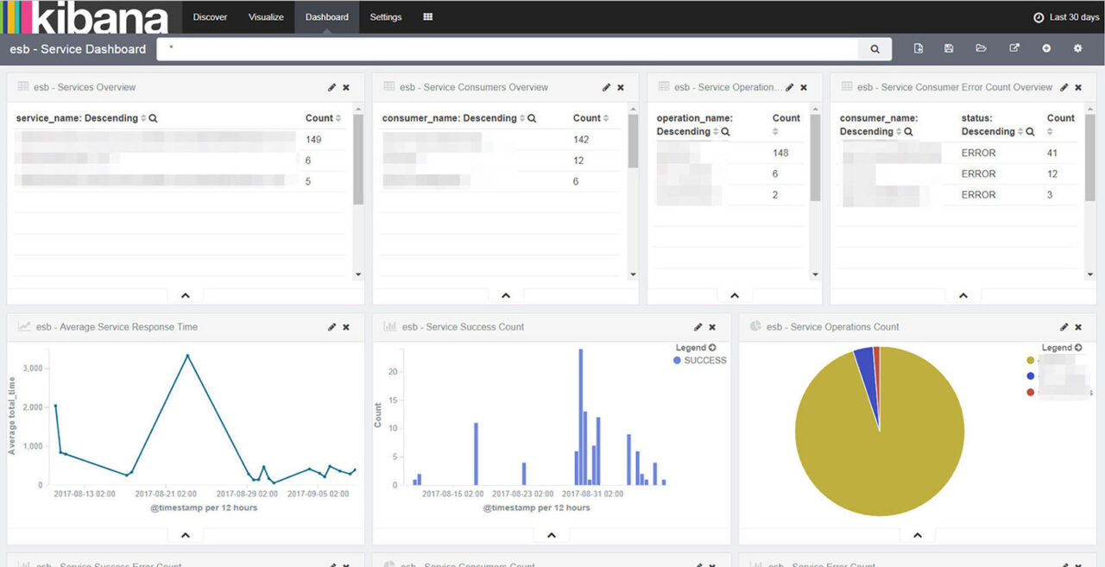Click the dashboard query input field
The image size is (1105, 567).
tap(509, 49)
